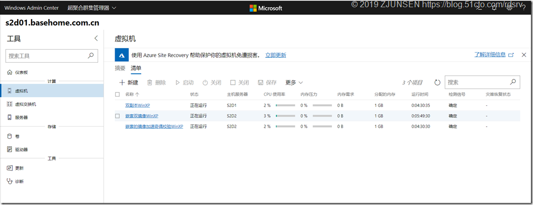Sort by 运行时间 column header
533x205 pixels.
(x=420, y=94)
